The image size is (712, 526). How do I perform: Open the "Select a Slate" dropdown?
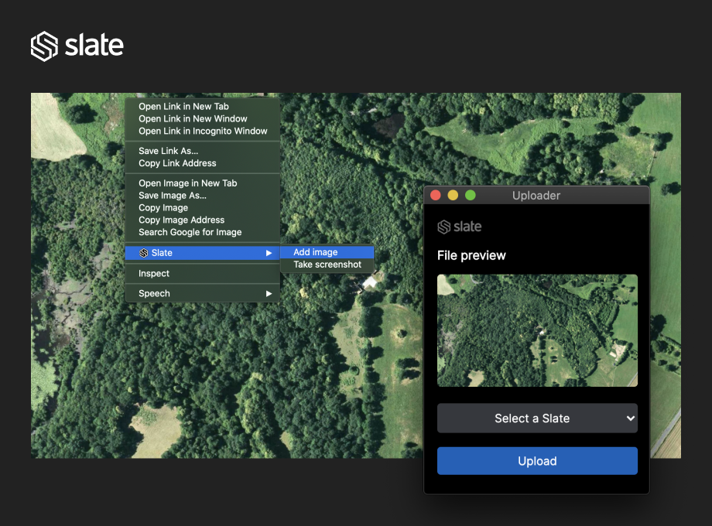pos(537,418)
